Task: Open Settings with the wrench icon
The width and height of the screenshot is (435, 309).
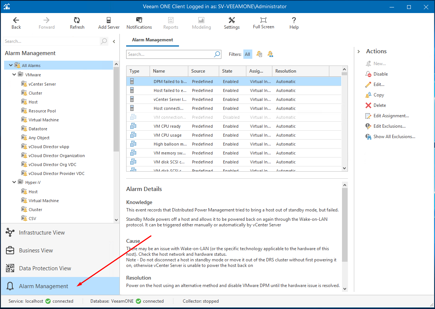Action: pyautogui.click(x=231, y=20)
